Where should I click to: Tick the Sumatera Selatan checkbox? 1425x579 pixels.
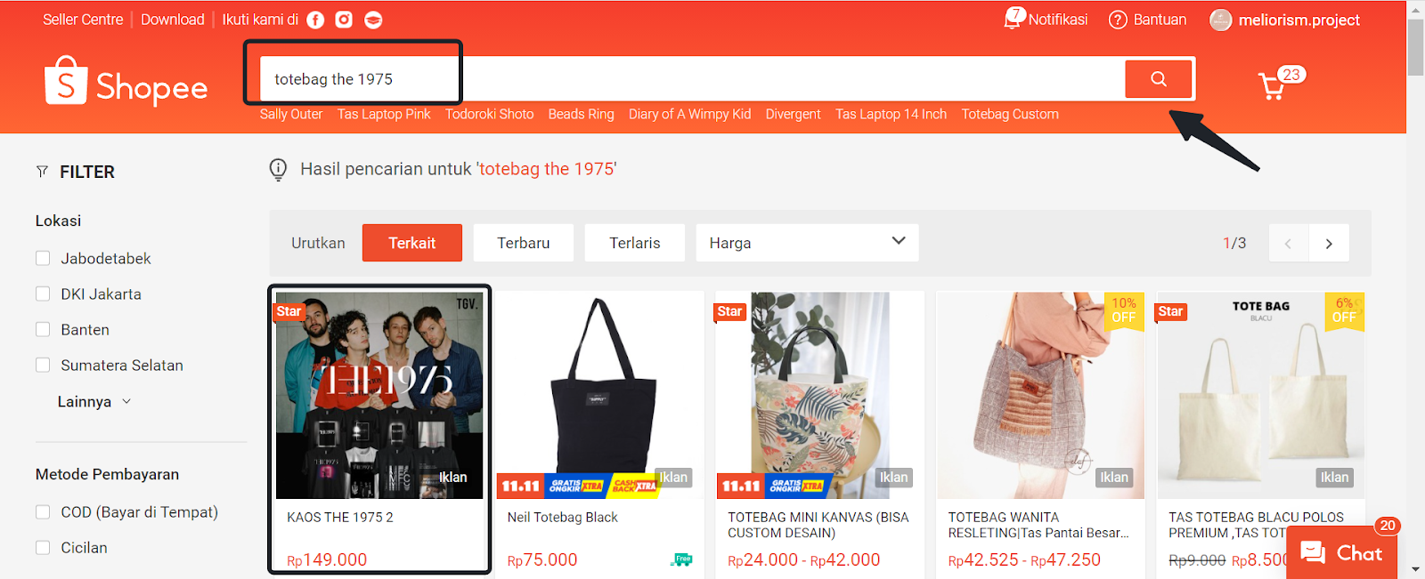click(x=43, y=365)
